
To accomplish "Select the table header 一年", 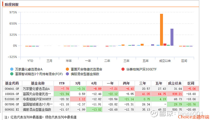I will click(x=111, y=83).
